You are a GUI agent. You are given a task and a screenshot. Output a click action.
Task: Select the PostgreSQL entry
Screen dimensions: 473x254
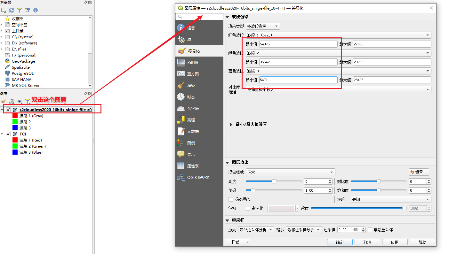tap(22, 73)
